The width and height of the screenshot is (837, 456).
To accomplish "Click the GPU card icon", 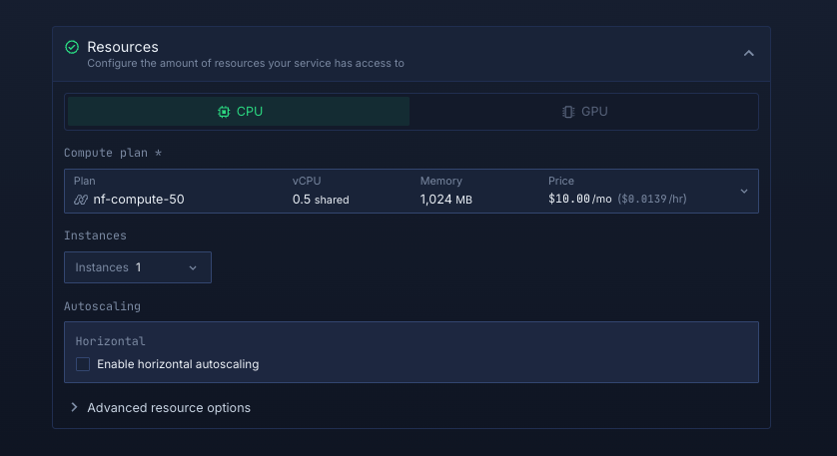I will click(568, 112).
